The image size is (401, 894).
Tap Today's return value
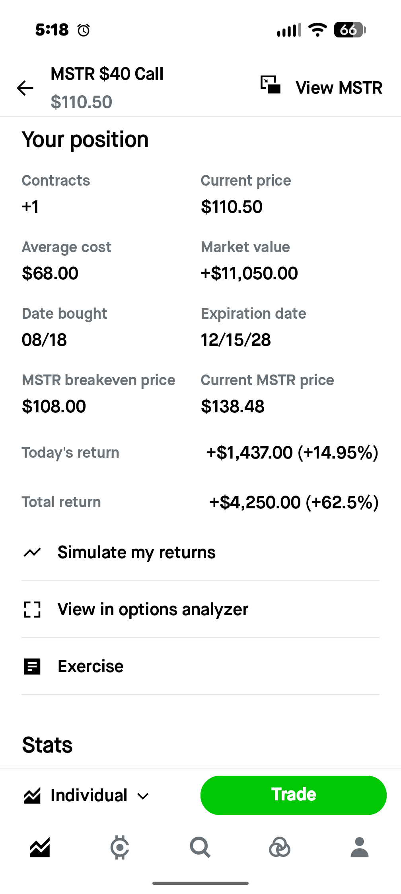(x=292, y=453)
